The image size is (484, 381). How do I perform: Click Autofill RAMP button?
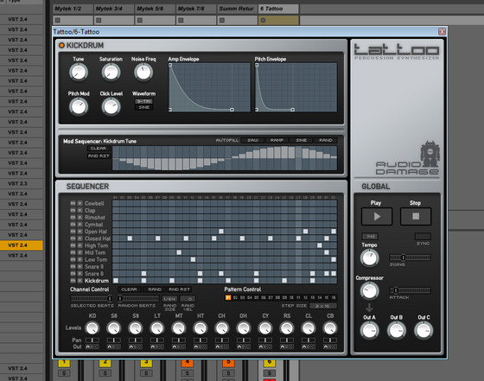coord(277,140)
